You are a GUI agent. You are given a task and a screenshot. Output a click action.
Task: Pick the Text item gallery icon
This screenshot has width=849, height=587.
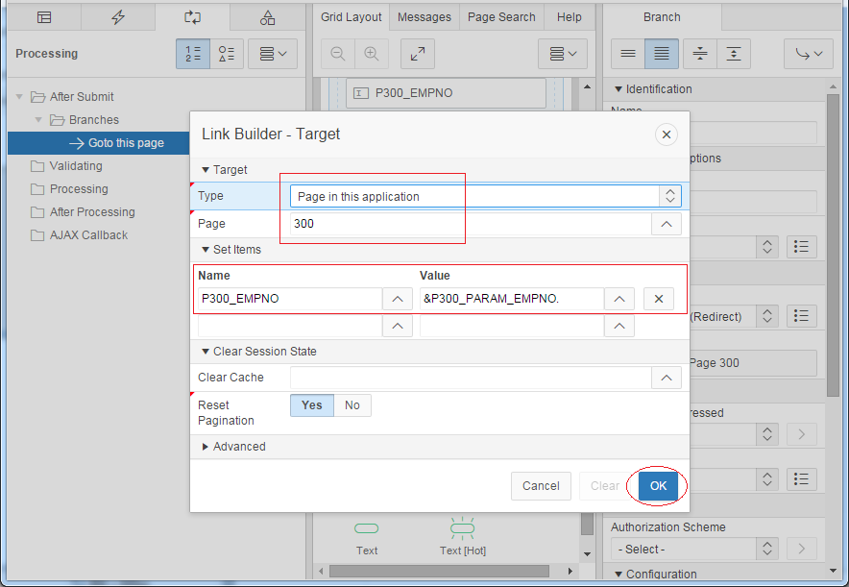click(x=367, y=528)
